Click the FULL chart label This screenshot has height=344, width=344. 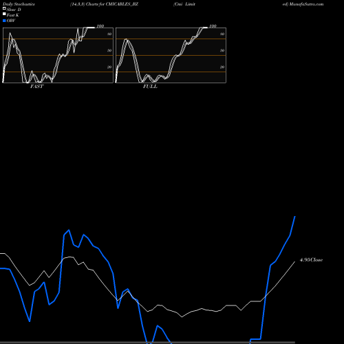point(150,87)
